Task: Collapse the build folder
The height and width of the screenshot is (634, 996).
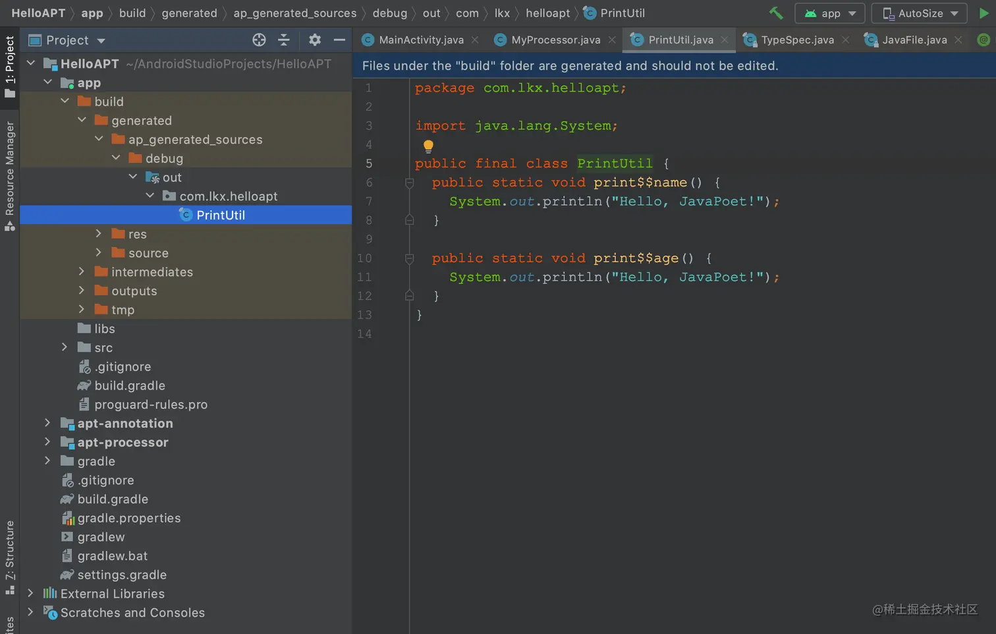Action: click(x=65, y=101)
